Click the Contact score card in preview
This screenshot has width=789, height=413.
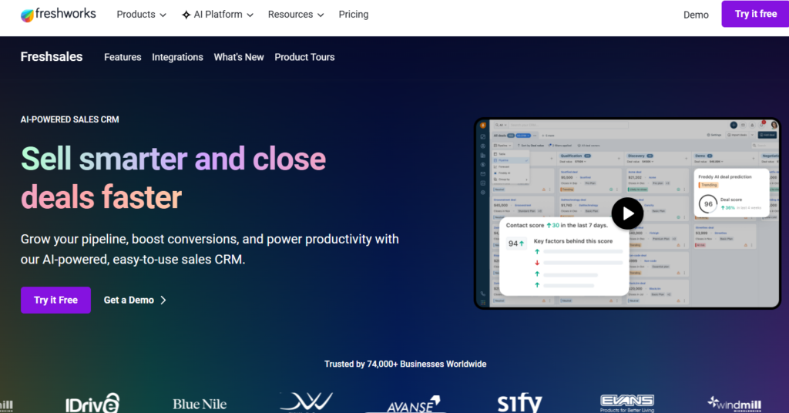[x=564, y=257]
